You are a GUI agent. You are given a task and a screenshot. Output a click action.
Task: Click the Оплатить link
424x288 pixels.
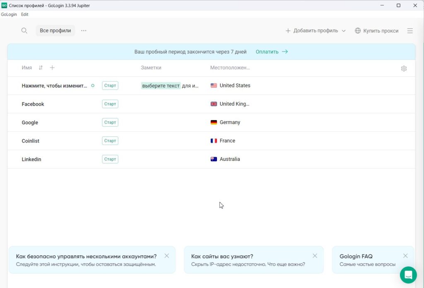267,52
